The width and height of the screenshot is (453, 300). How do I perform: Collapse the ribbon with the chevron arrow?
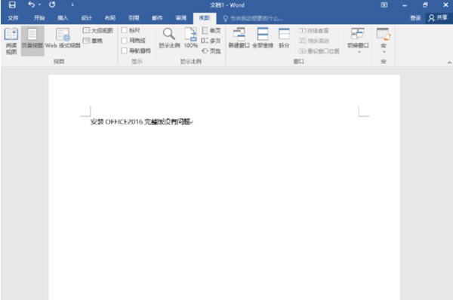coord(449,63)
